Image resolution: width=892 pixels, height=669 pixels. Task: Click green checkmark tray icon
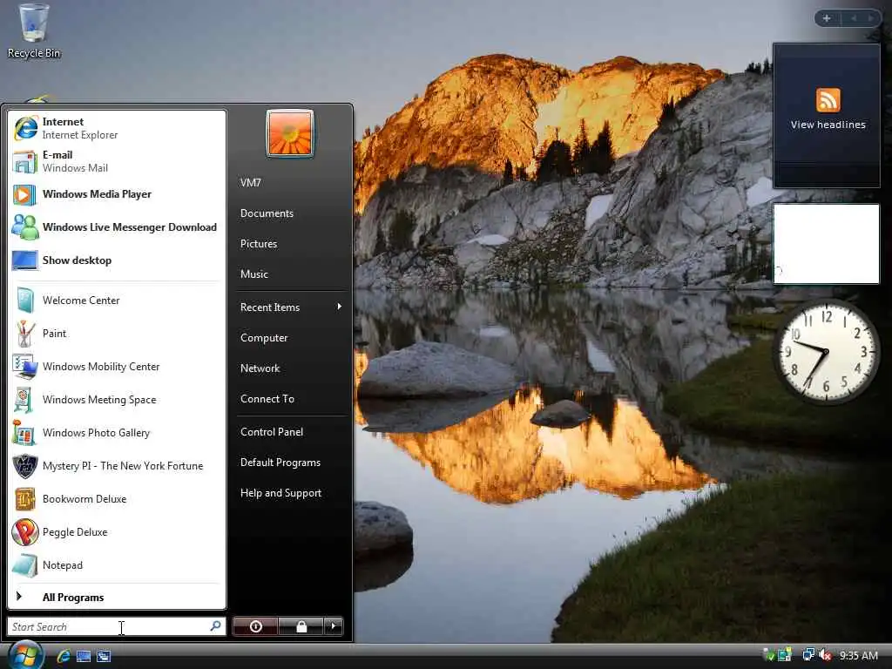(768, 655)
